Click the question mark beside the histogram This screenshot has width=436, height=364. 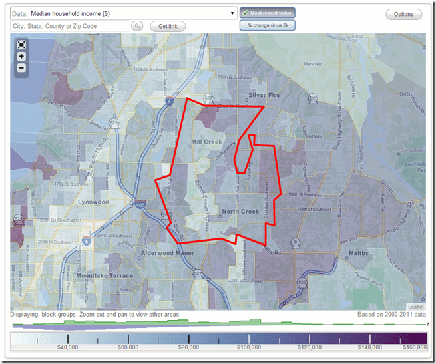pyautogui.click(x=427, y=324)
